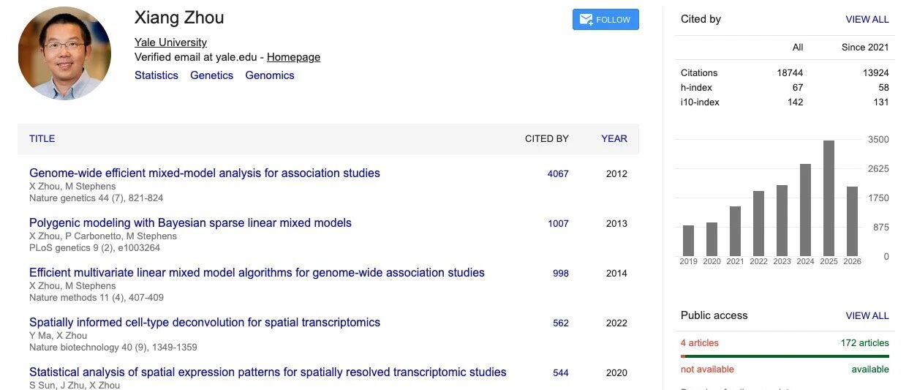Visit the Homepage link
This screenshot has width=917, height=390.
(x=293, y=57)
